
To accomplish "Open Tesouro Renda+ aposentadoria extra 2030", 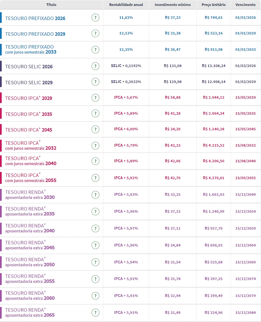I will (30, 195).
